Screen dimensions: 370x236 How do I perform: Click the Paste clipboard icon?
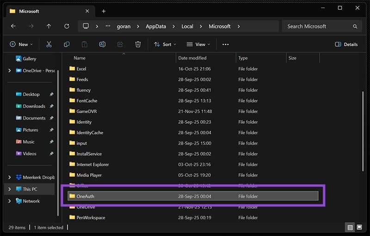[x=85, y=44]
